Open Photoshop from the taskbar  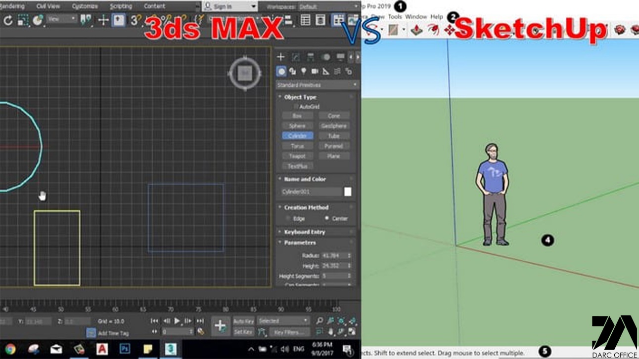click(125, 349)
